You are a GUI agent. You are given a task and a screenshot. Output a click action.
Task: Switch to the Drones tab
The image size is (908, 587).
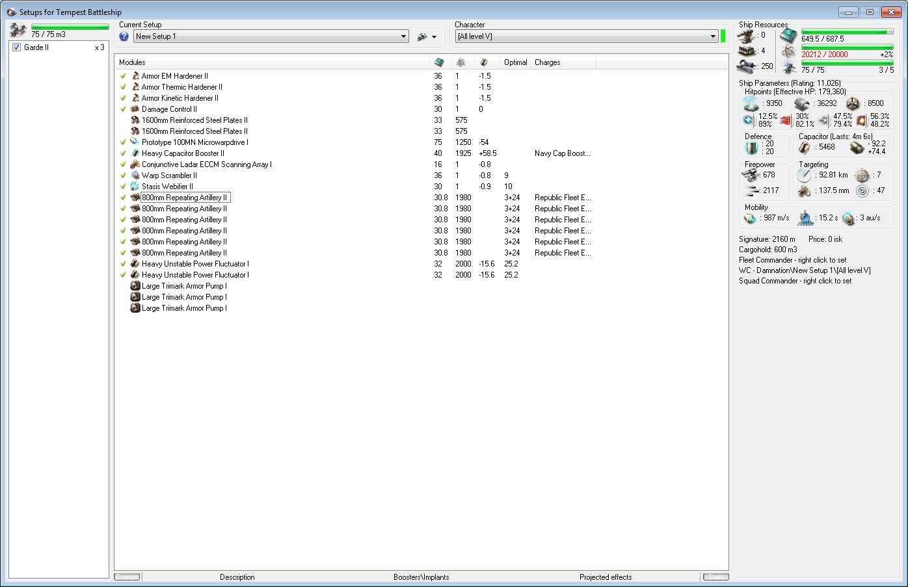[x=127, y=577]
